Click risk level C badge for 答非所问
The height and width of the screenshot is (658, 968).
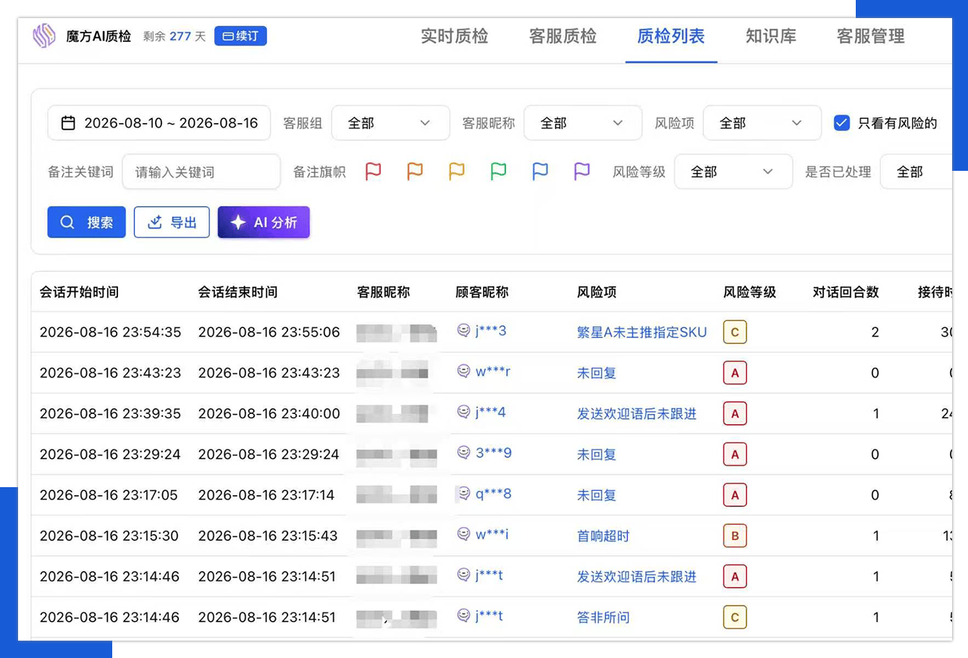(x=735, y=617)
